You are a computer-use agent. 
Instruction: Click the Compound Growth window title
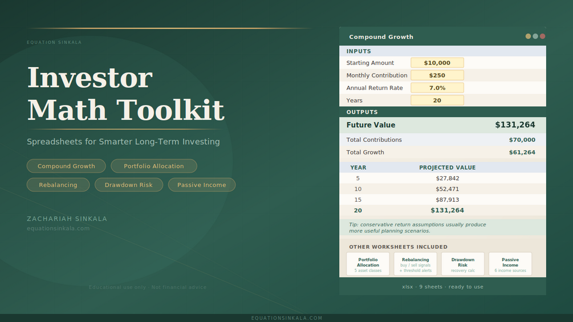point(381,37)
